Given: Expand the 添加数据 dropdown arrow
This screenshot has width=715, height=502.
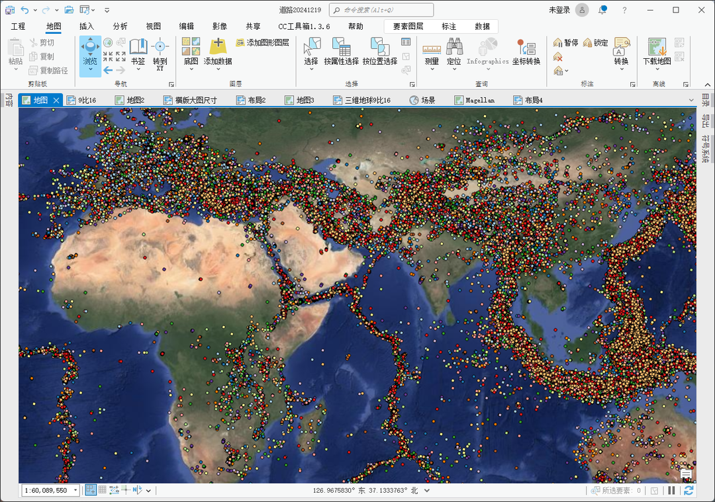Looking at the screenshot, I should pyautogui.click(x=218, y=69).
